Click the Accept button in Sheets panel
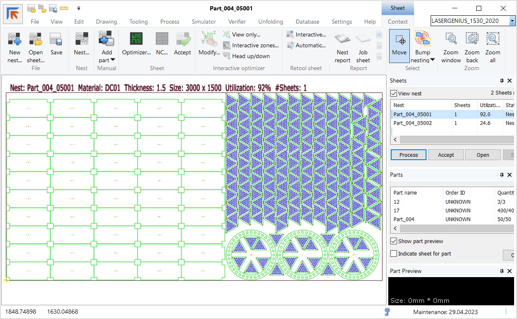Image resolution: width=517 pixels, height=319 pixels. (x=446, y=155)
